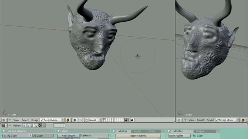
Task: Toggle the F fake user button
Action: [x=31, y=136]
